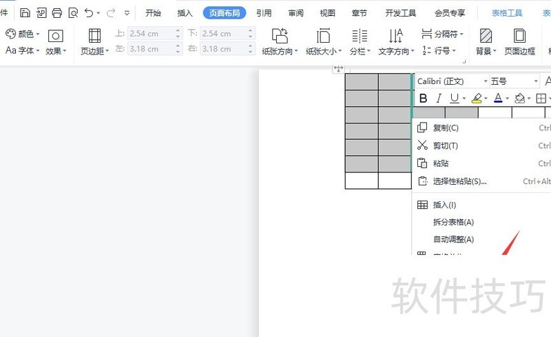Pick font color swatch in mini toolbar
The image size is (551, 337).
coord(498,99)
